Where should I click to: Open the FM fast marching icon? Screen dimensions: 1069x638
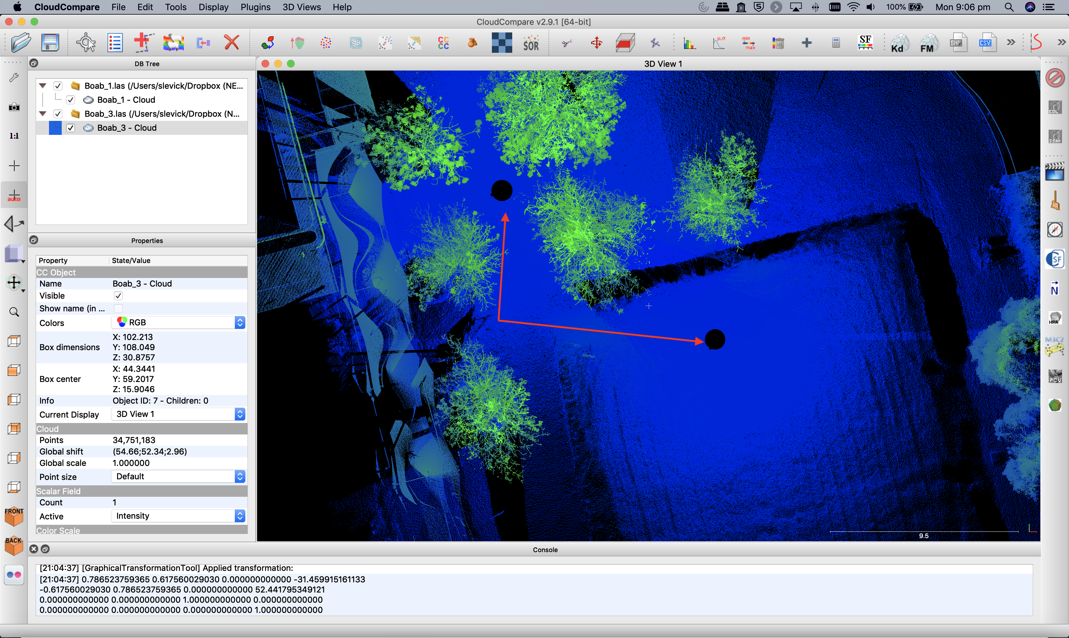point(929,43)
